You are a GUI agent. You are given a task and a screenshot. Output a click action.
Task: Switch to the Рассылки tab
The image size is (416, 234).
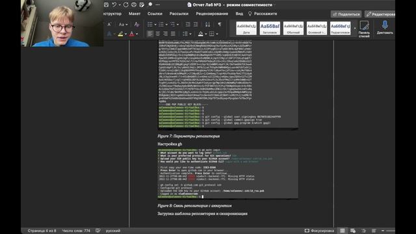[179, 14]
